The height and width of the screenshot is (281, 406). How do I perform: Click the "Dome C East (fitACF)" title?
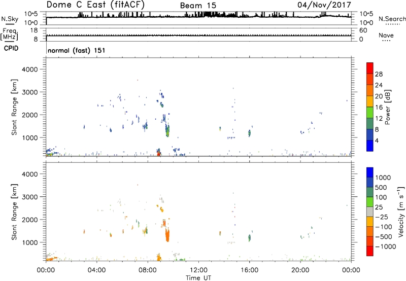pos(95,5)
